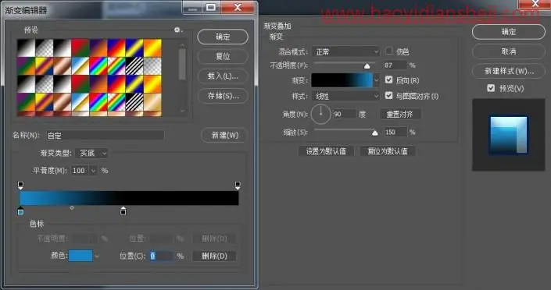Open the gradient picker dropdown arrow
Viewport: 551px width, 290px height.
point(377,80)
